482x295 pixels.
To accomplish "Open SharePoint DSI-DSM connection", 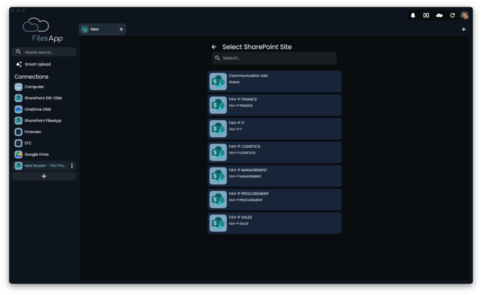I will (44, 98).
